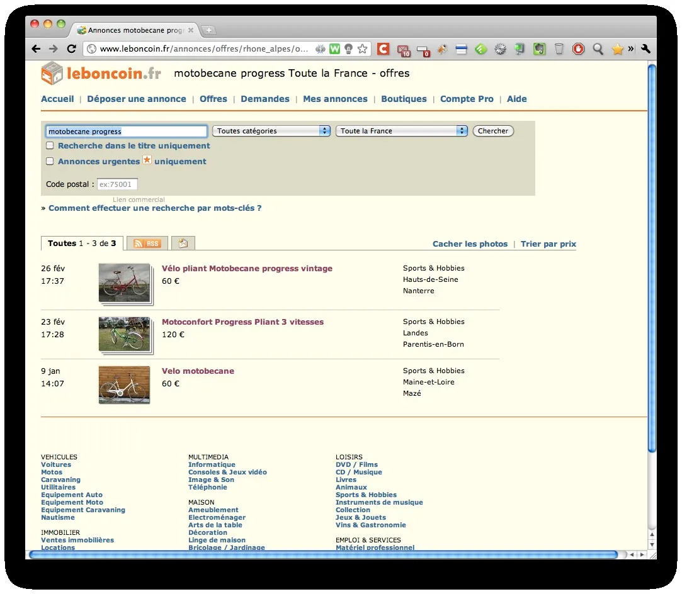Click the browser address bar URL
The image size is (682, 594).
[203, 48]
